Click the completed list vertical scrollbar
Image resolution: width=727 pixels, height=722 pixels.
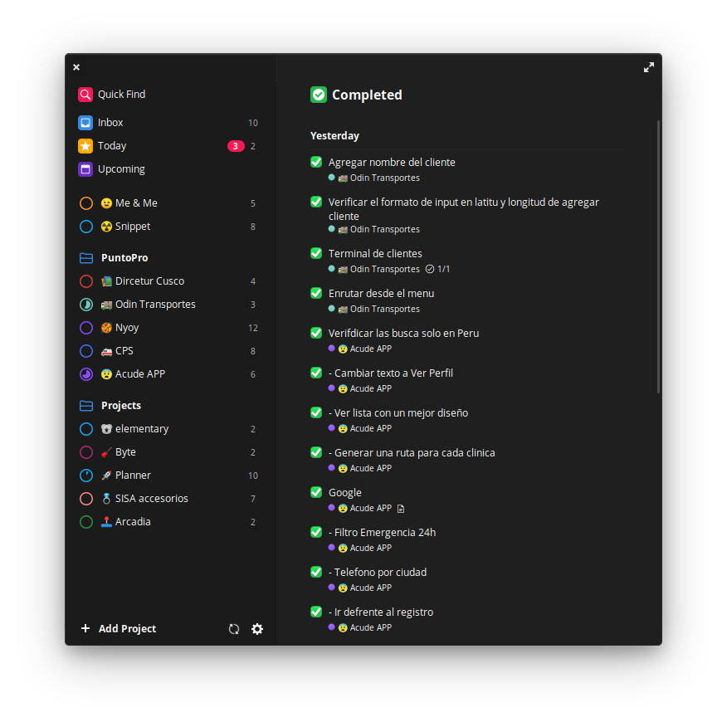658,256
